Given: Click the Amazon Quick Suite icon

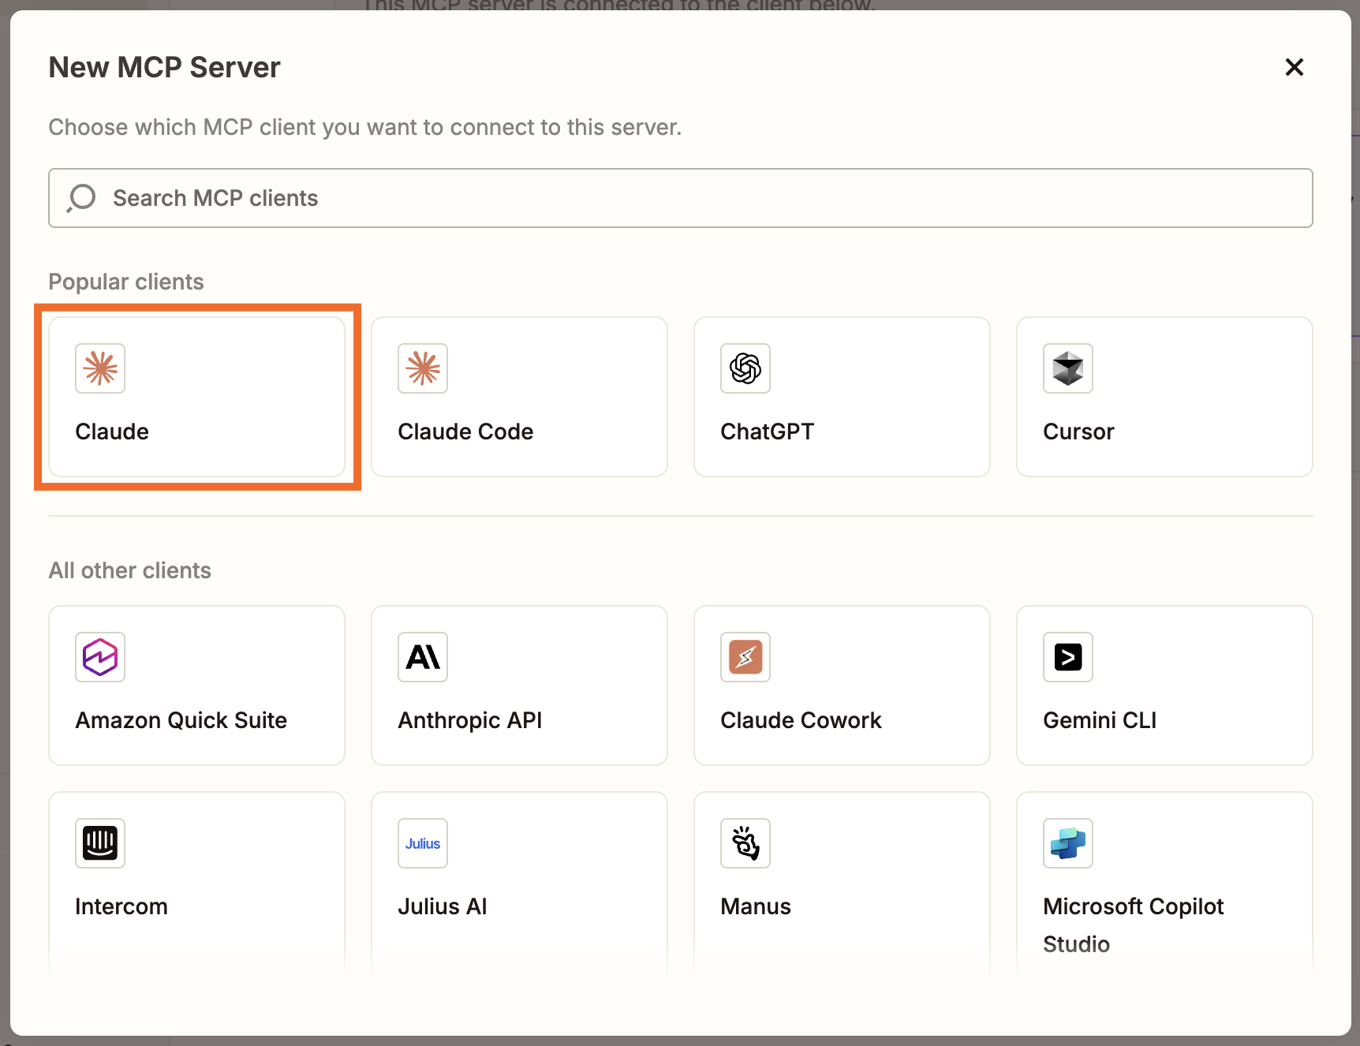Looking at the screenshot, I should [100, 657].
